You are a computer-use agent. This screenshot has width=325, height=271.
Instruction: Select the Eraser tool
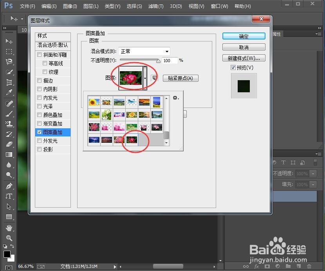click(9, 144)
